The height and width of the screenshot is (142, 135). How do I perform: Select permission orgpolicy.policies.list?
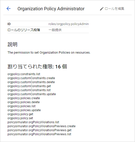coord(21,106)
